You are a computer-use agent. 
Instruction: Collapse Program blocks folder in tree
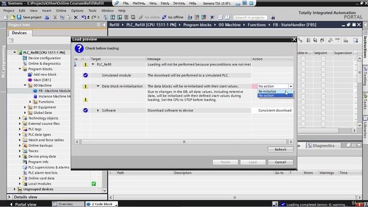click(x=20, y=69)
